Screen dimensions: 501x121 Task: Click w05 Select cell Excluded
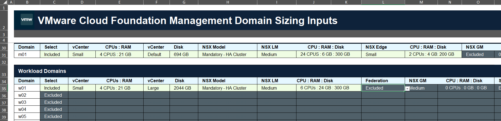coord(54,116)
